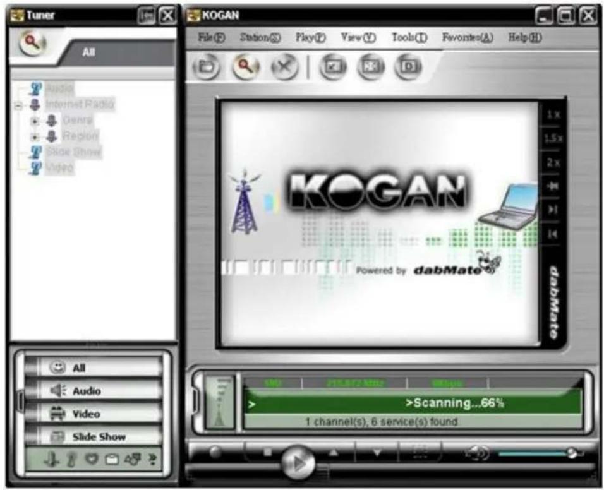Click the Audio filter button
The width and height of the screenshot is (604, 490).
[94, 390]
